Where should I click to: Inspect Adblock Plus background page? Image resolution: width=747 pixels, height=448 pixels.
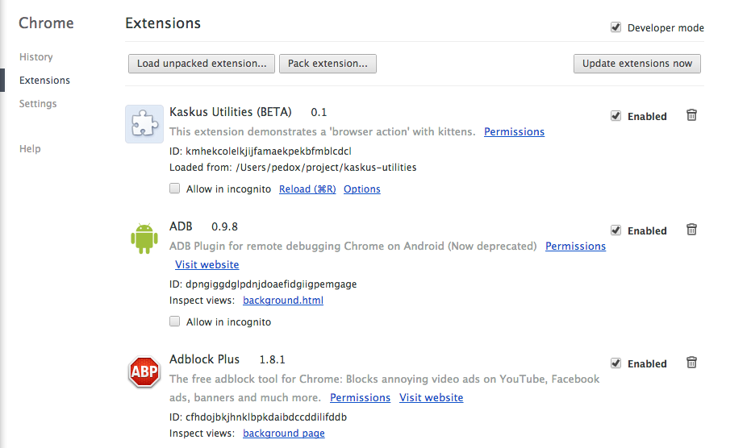point(284,433)
